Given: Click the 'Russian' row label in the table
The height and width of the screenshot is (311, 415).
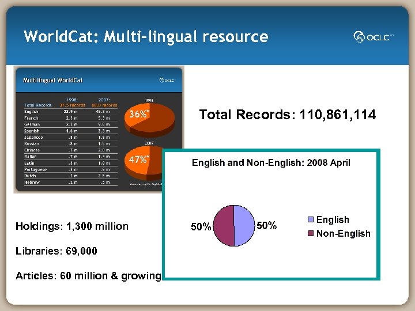Looking at the screenshot, I should (x=32, y=143).
